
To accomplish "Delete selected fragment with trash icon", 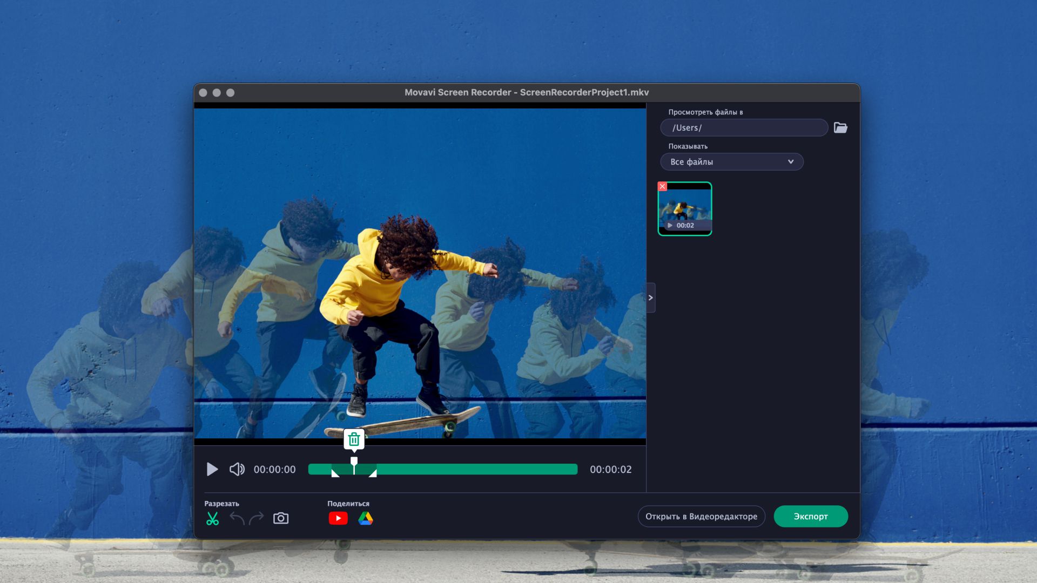I will pyautogui.click(x=354, y=439).
